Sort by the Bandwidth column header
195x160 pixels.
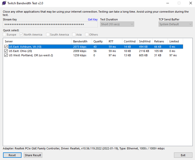[82, 41]
